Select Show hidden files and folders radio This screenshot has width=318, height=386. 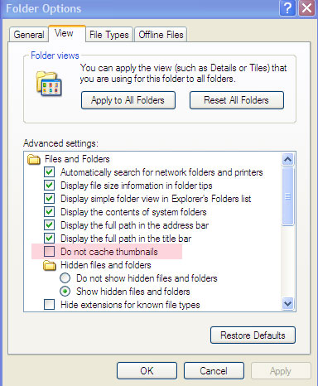click(65, 292)
